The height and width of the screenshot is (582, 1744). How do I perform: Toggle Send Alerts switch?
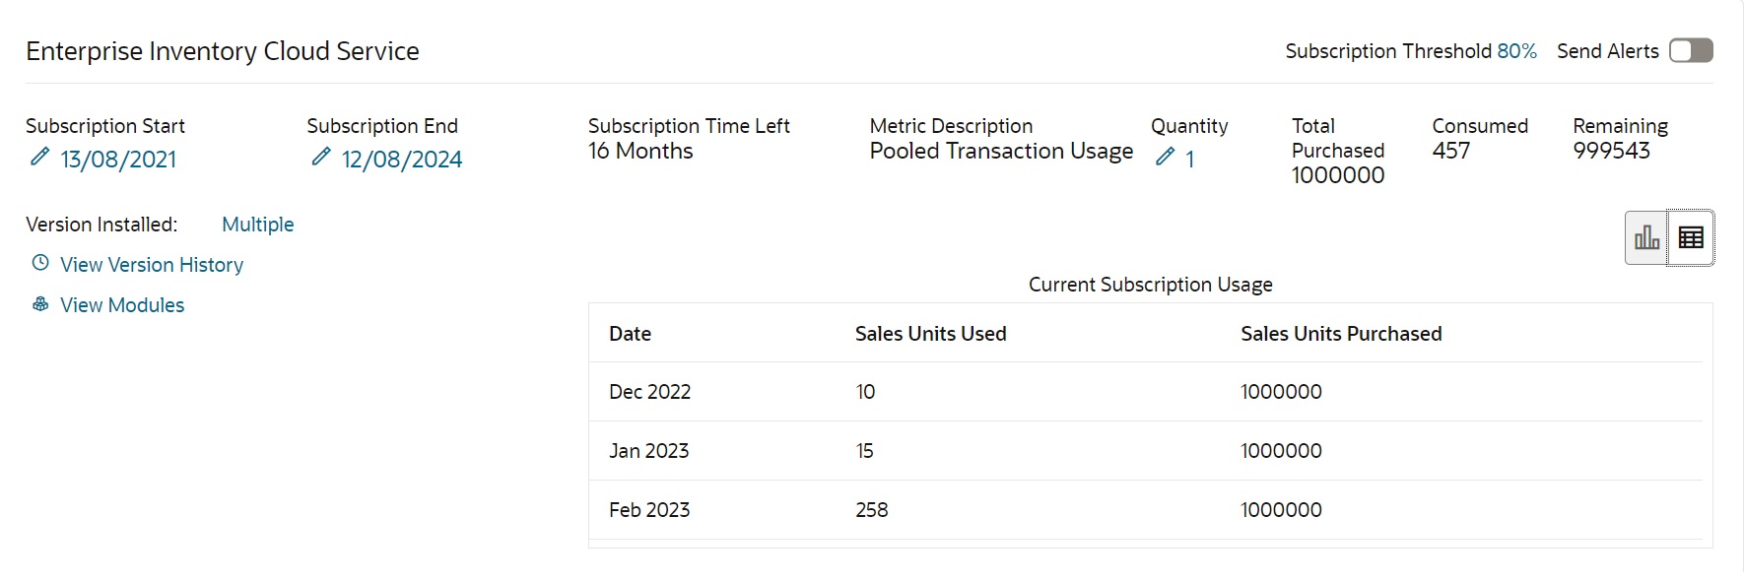[1691, 50]
